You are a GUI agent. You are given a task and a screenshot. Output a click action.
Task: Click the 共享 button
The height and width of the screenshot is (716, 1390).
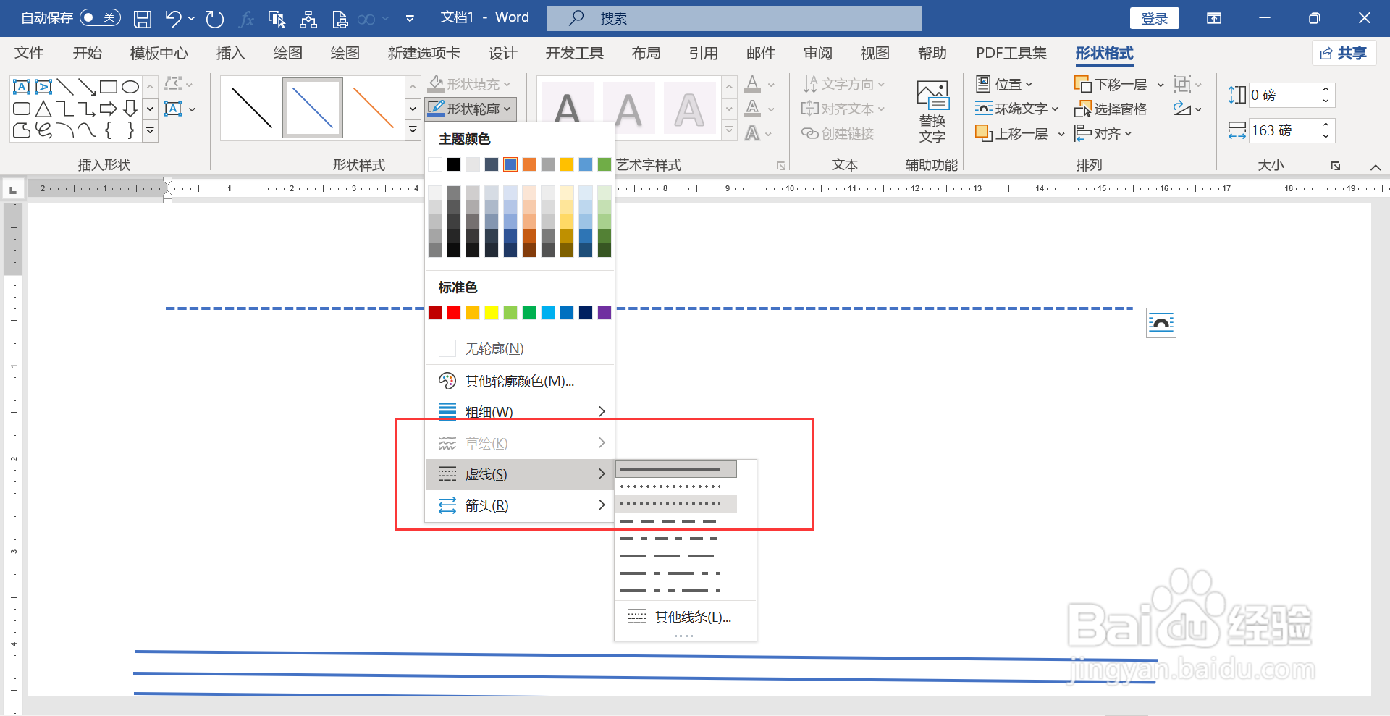(x=1344, y=53)
